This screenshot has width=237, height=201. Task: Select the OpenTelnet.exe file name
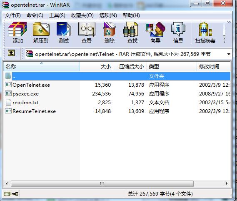31,85
